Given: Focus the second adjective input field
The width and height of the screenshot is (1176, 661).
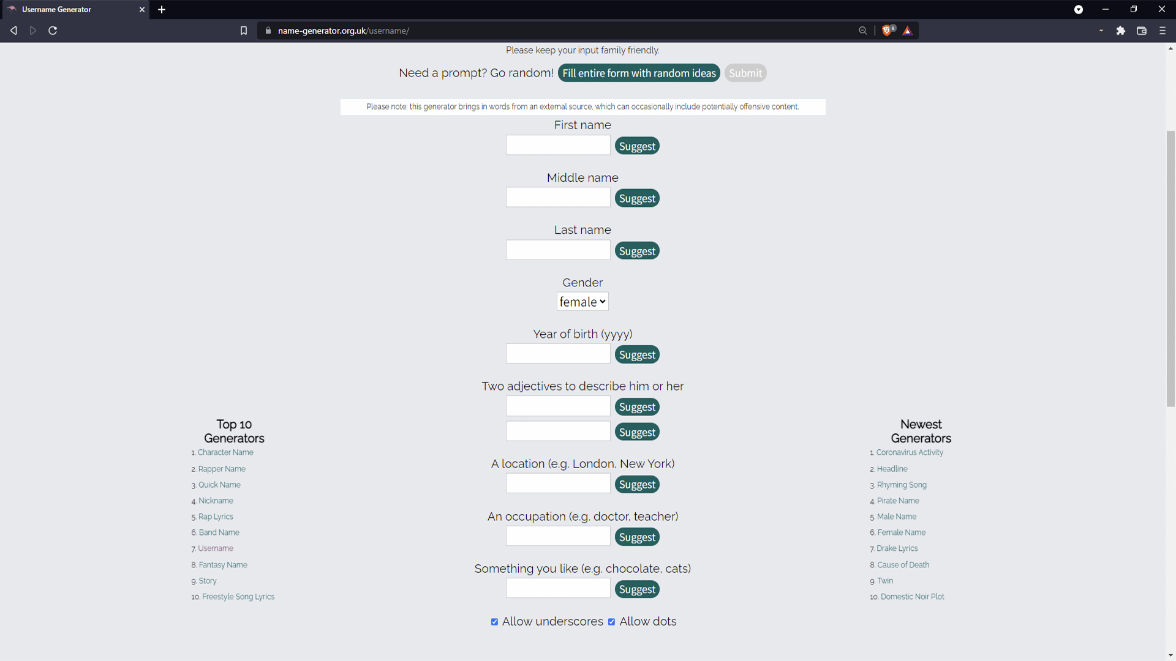Looking at the screenshot, I should pos(558,431).
